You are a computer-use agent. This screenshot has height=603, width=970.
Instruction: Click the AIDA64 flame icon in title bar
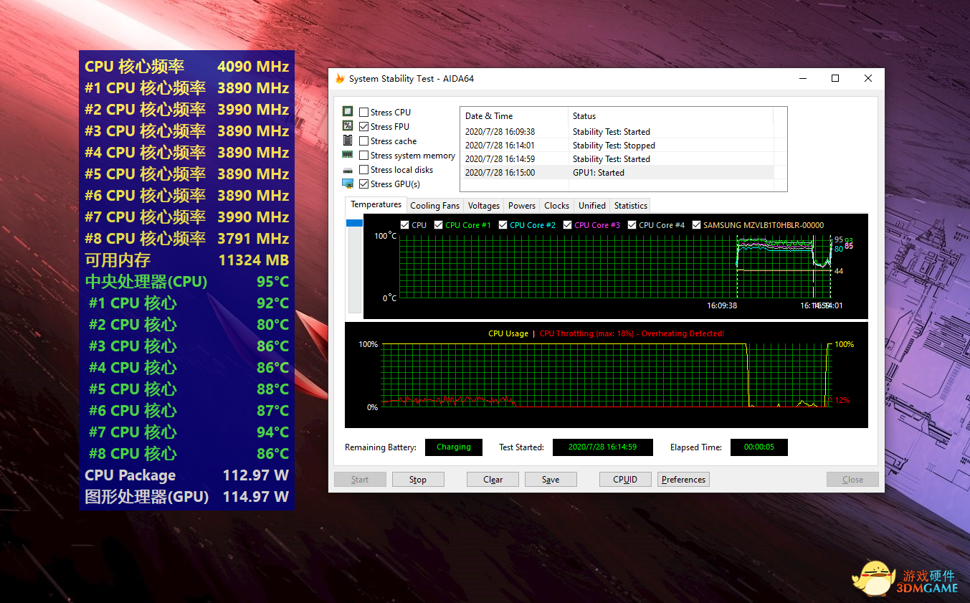(x=340, y=79)
